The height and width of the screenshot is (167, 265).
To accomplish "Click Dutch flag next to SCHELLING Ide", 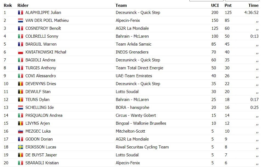I will coord(21,108).
